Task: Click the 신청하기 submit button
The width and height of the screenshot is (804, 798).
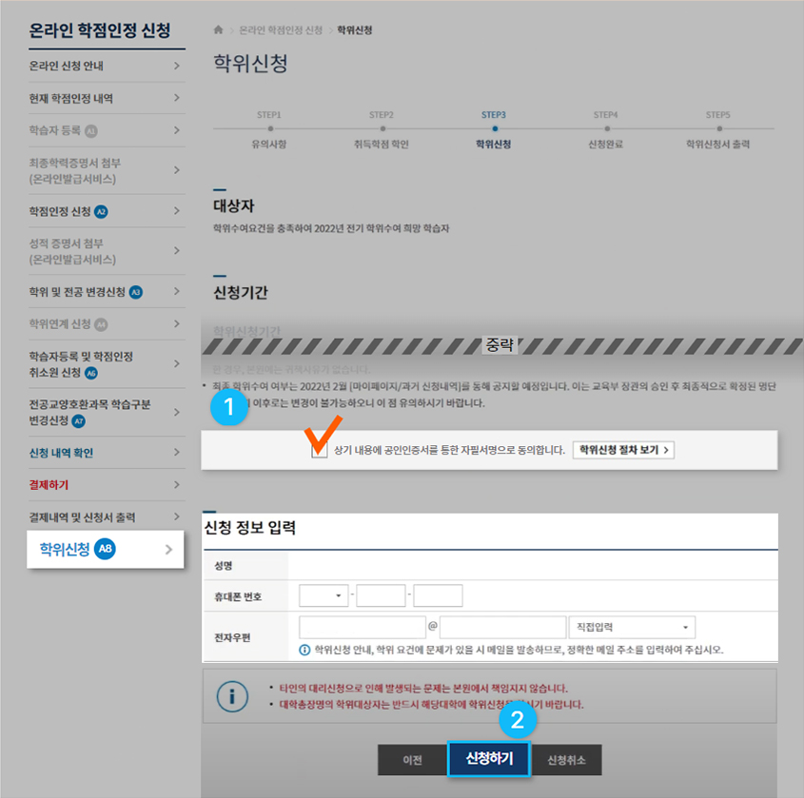Action: [x=489, y=760]
